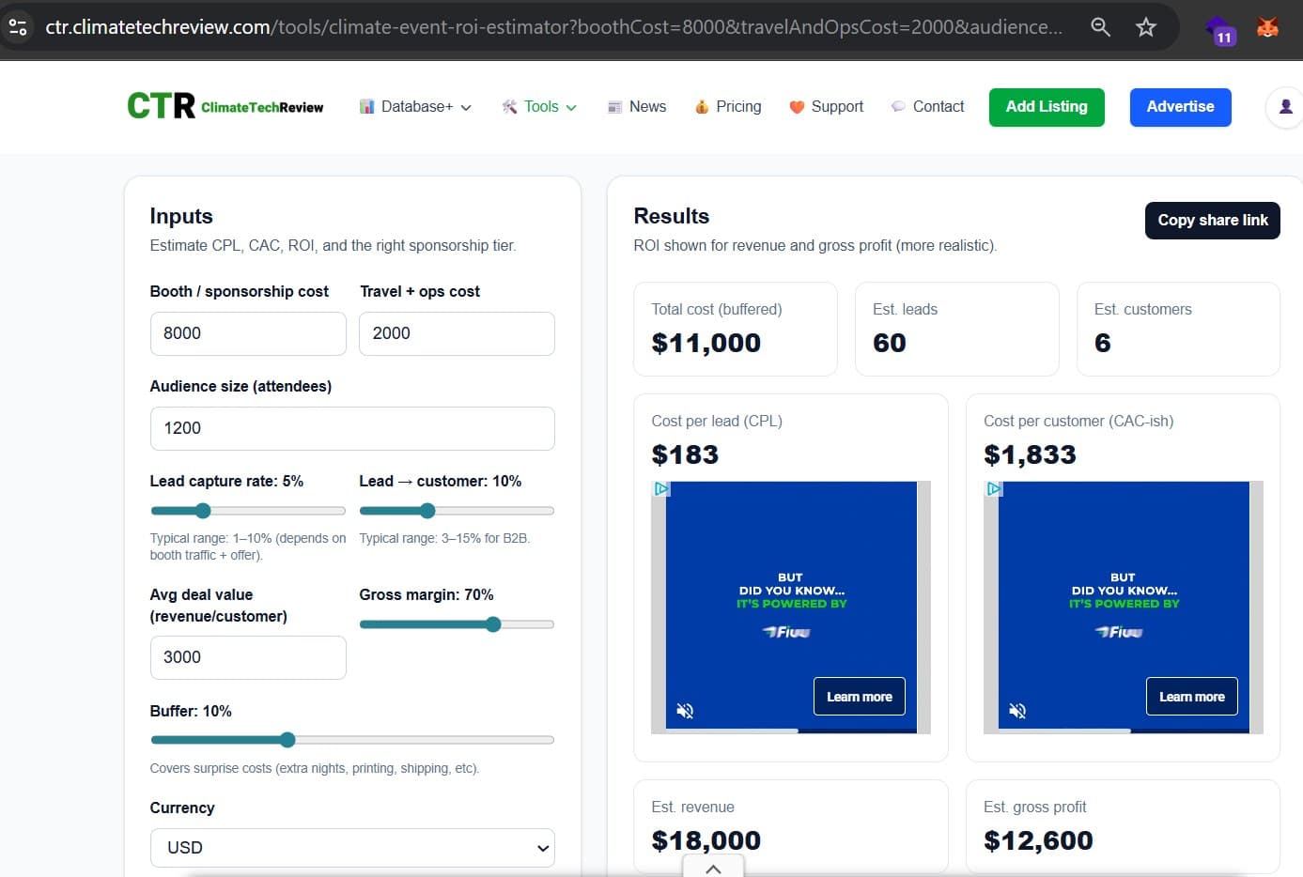Open the Currency USD select box
This screenshot has height=877, width=1303.
pyautogui.click(x=352, y=848)
